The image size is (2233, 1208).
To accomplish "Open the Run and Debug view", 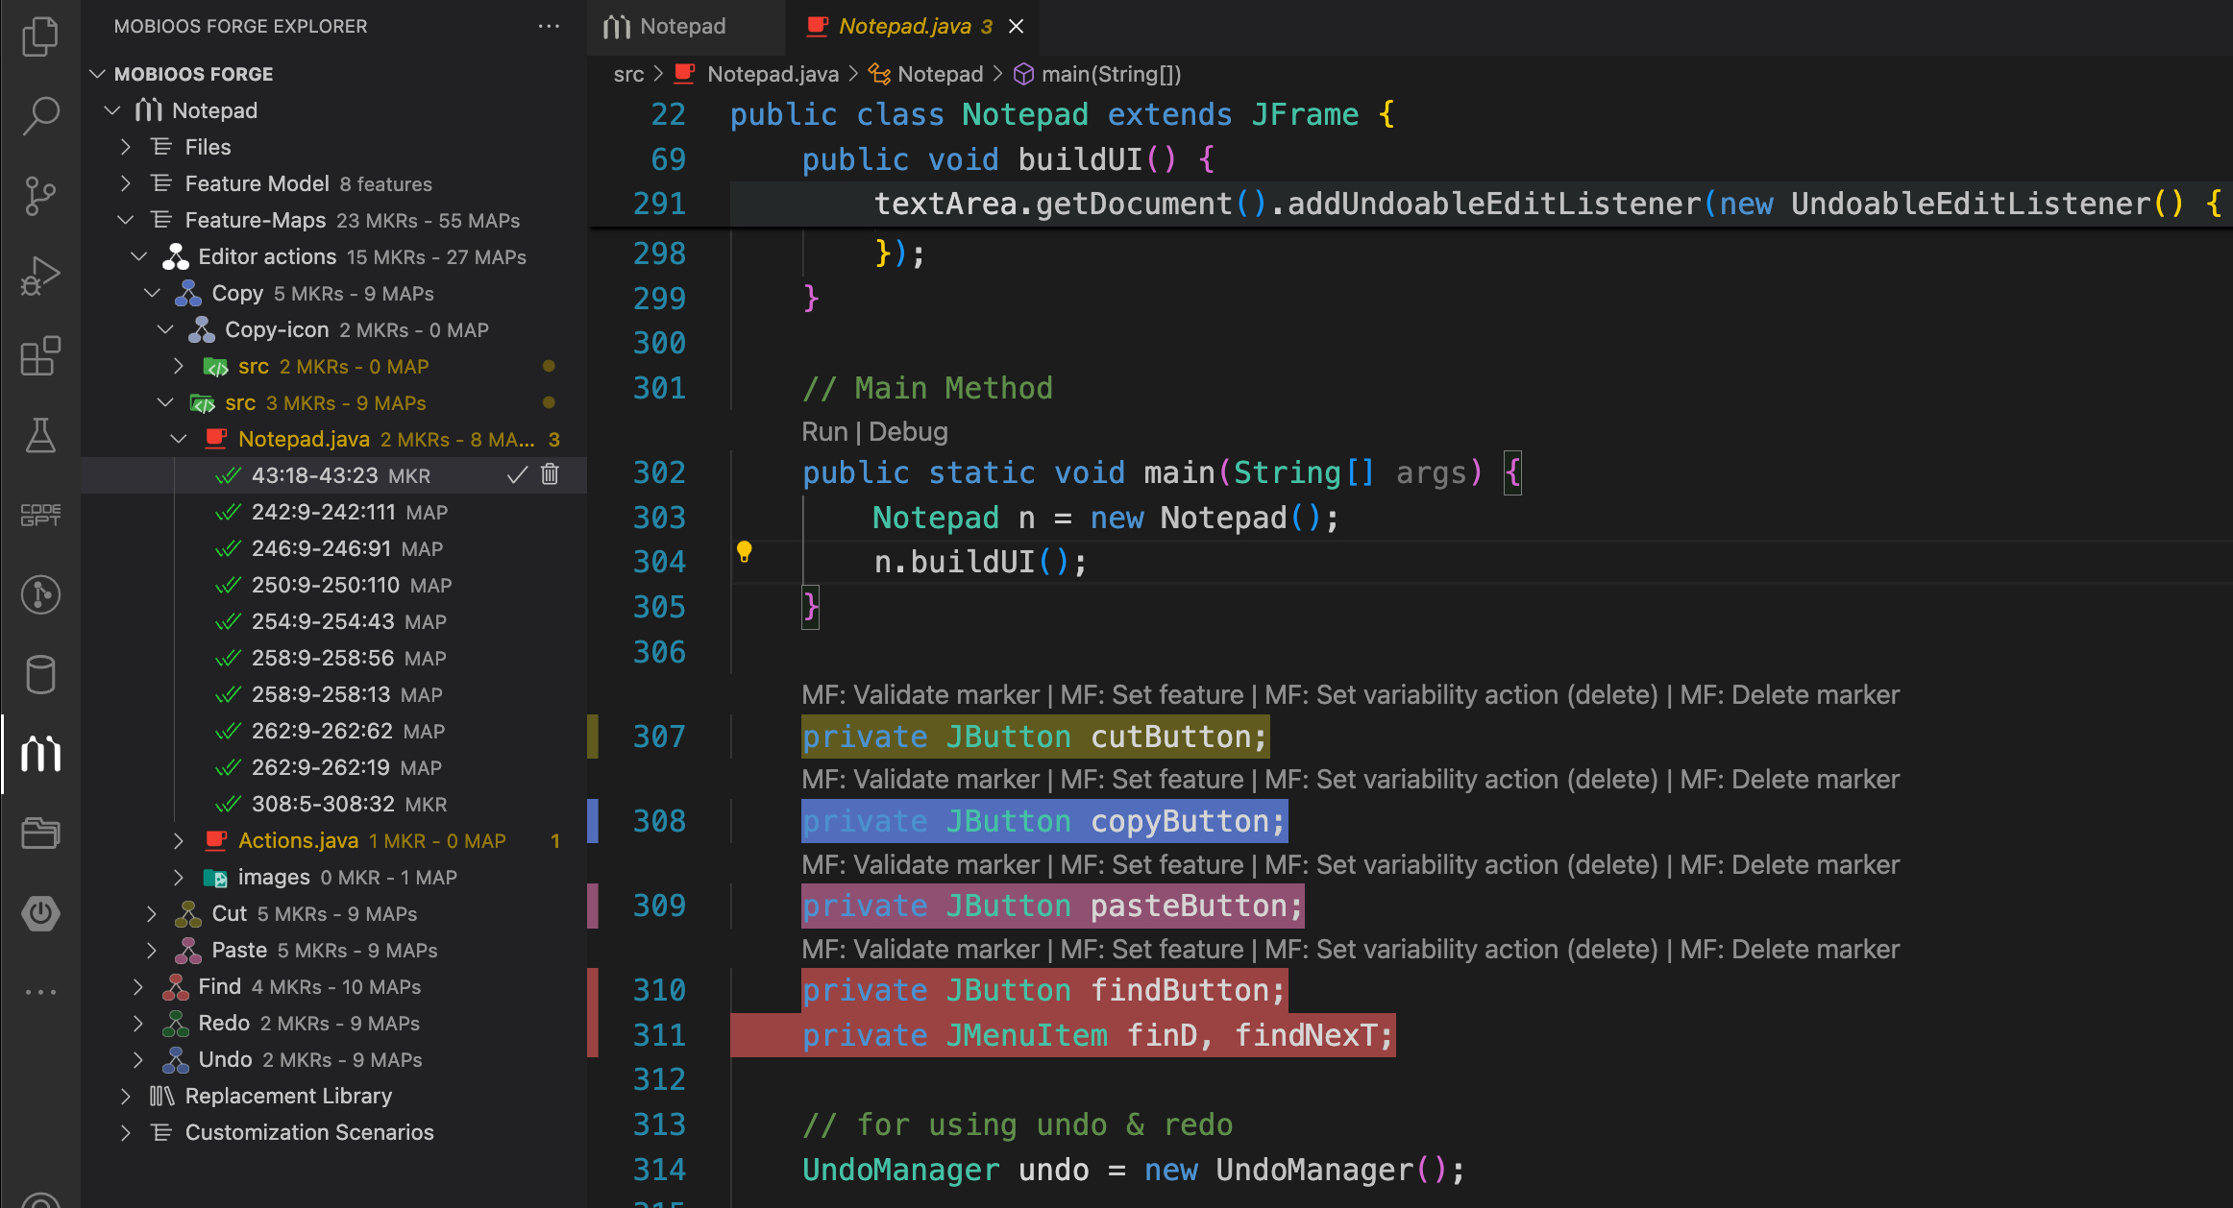I will (40, 276).
